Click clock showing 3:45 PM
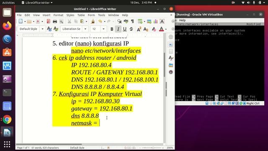268x151 pixels. [x=141, y=3]
